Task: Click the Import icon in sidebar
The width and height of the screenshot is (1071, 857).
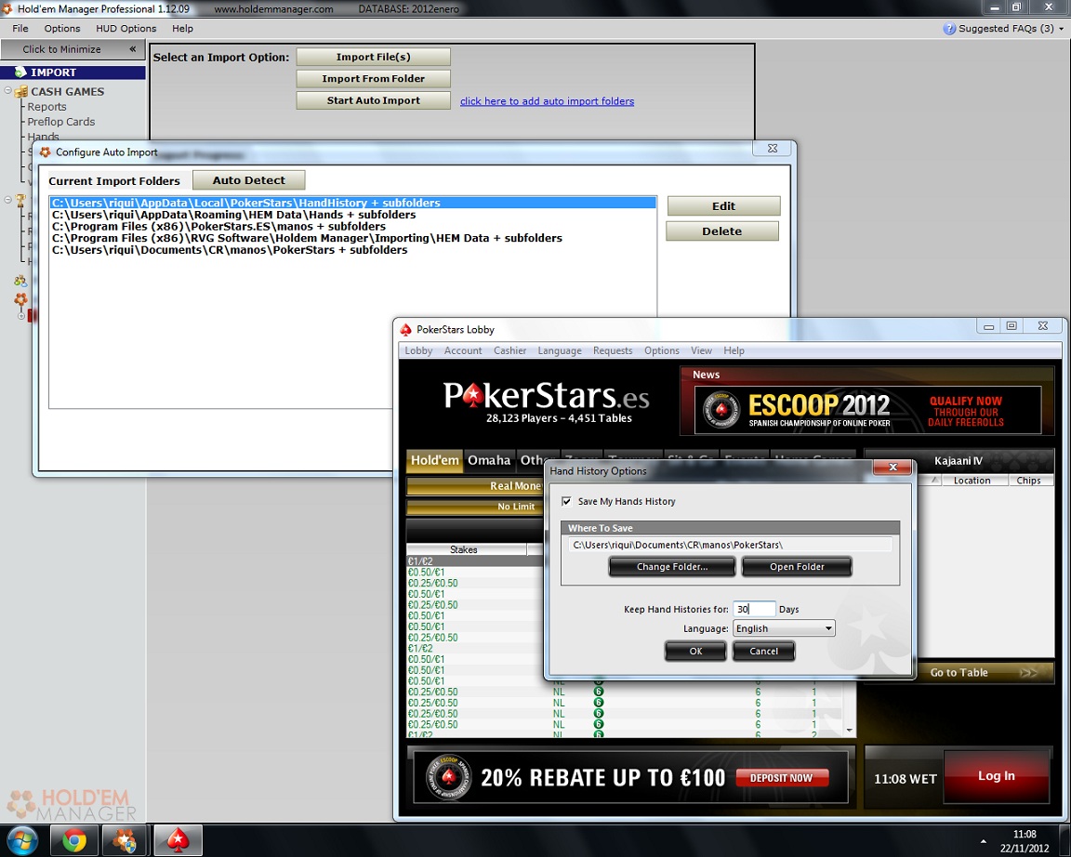Action: coord(20,72)
